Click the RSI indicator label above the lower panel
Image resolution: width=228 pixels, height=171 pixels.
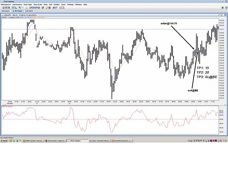tap(7, 106)
